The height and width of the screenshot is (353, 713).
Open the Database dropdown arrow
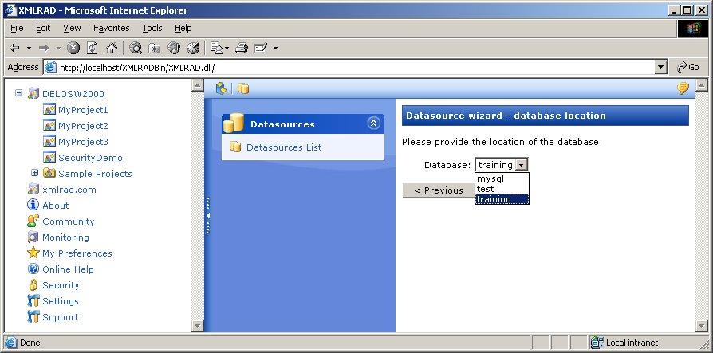[521, 165]
